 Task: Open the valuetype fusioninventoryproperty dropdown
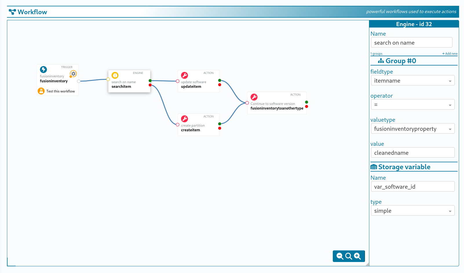[412, 129]
